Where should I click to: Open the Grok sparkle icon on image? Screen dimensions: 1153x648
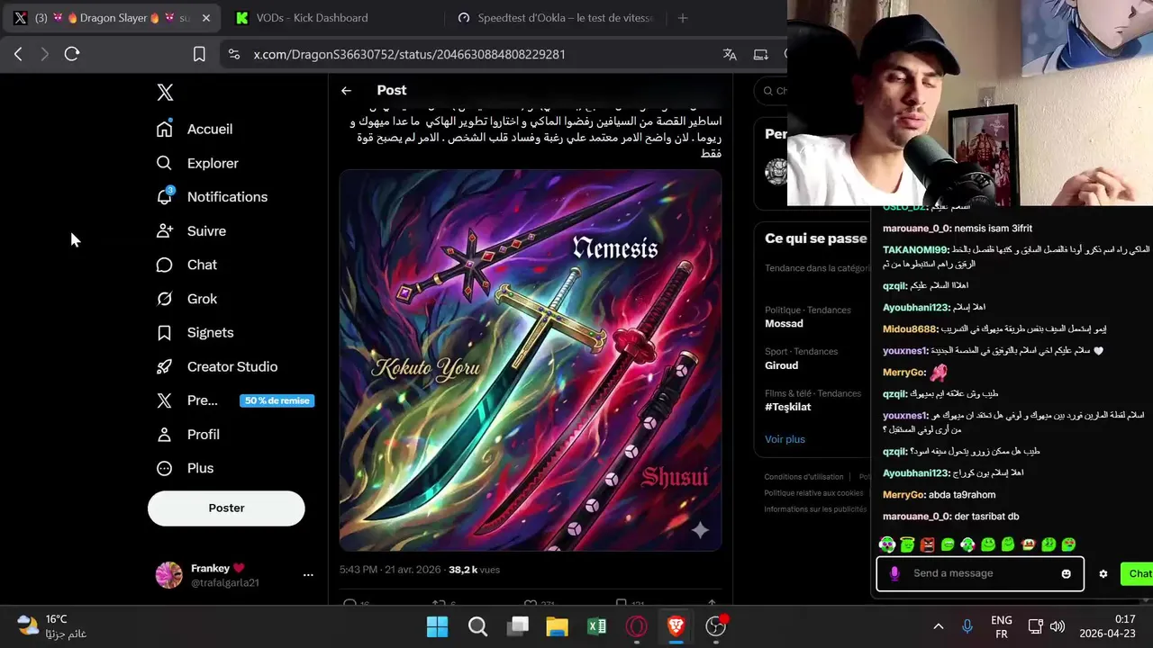(x=700, y=530)
